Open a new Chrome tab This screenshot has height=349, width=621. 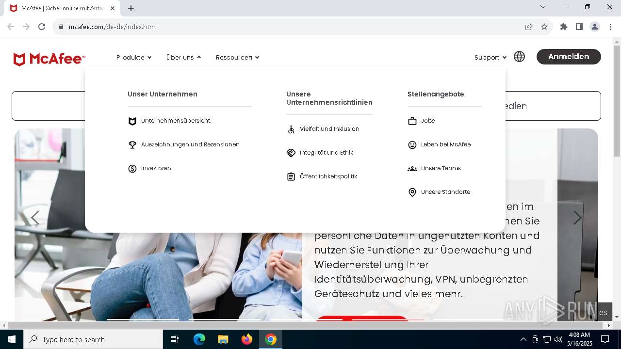tap(131, 8)
